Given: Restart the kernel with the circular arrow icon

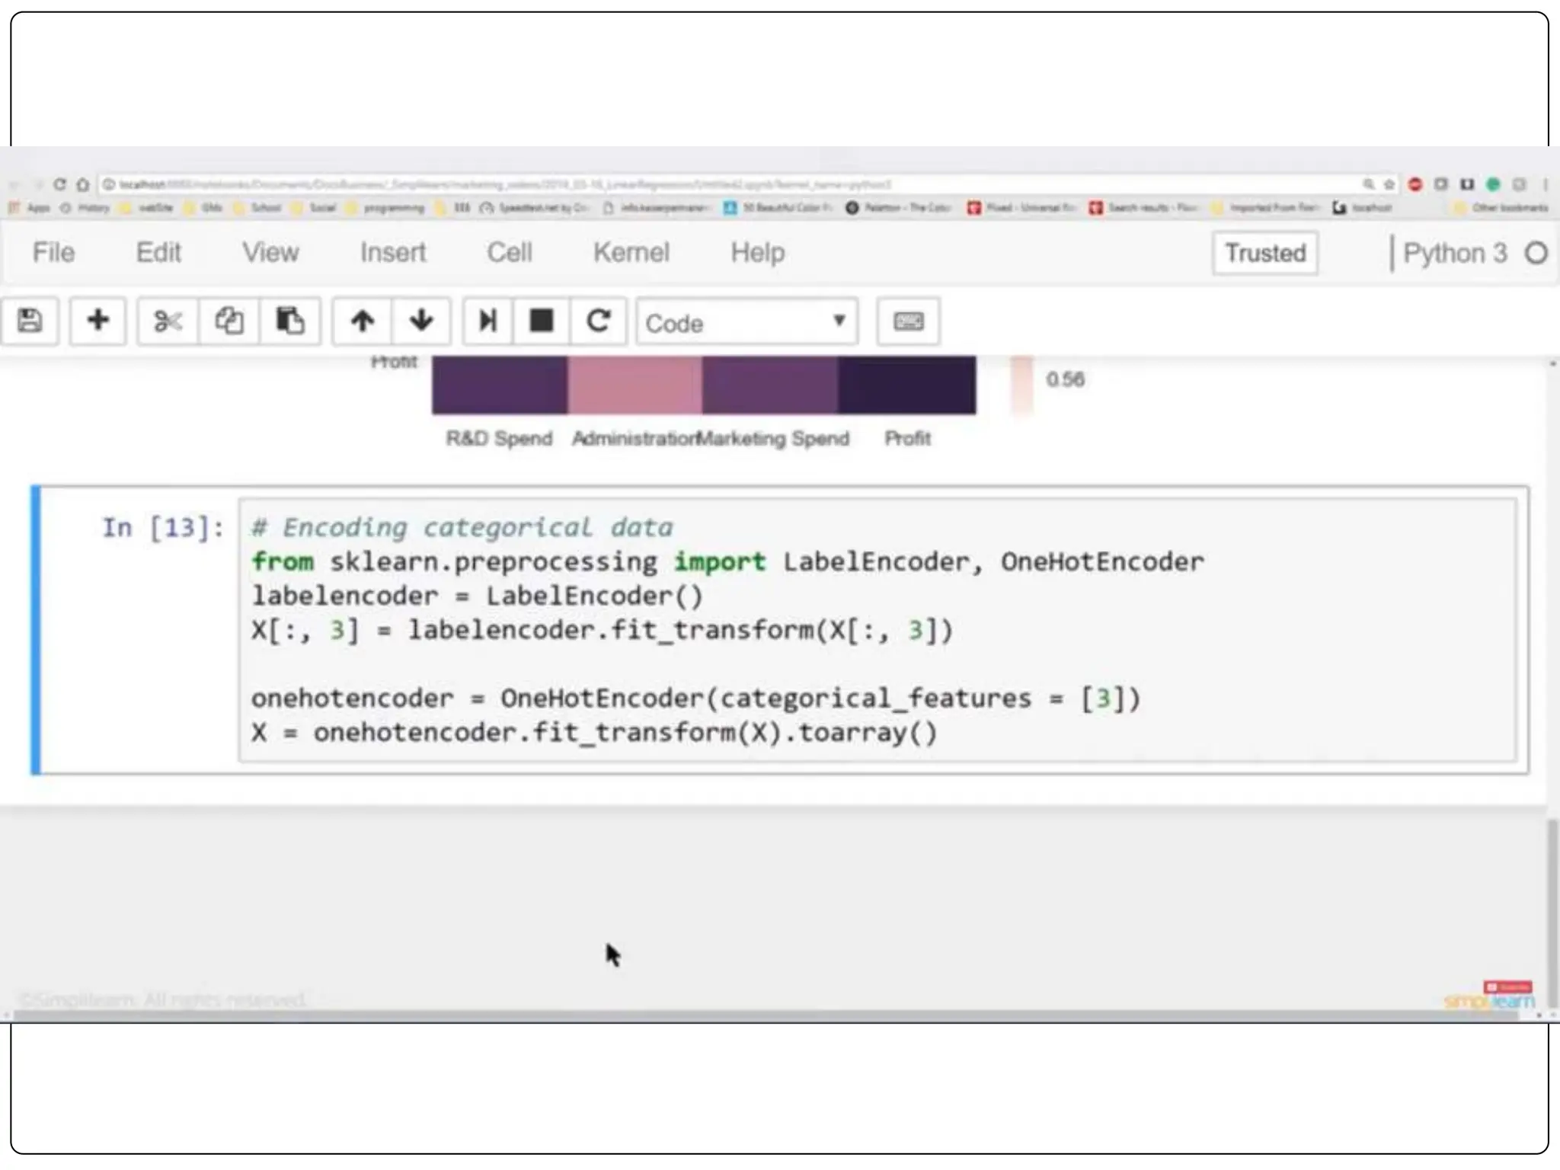Looking at the screenshot, I should [x=599, y=321].
